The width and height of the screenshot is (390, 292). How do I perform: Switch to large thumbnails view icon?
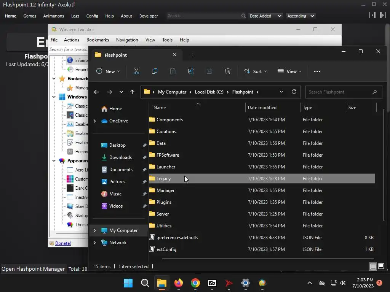381,267
